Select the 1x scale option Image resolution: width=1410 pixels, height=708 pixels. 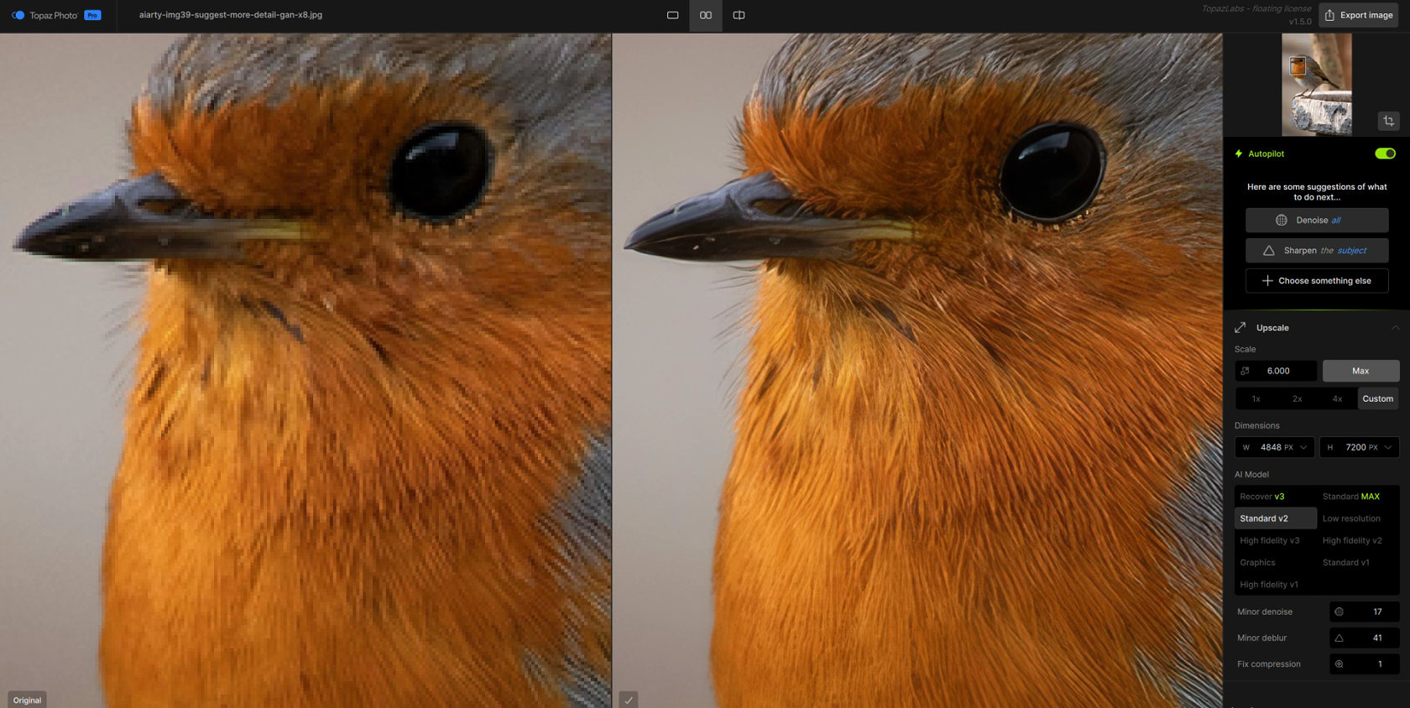point(1256,398)
